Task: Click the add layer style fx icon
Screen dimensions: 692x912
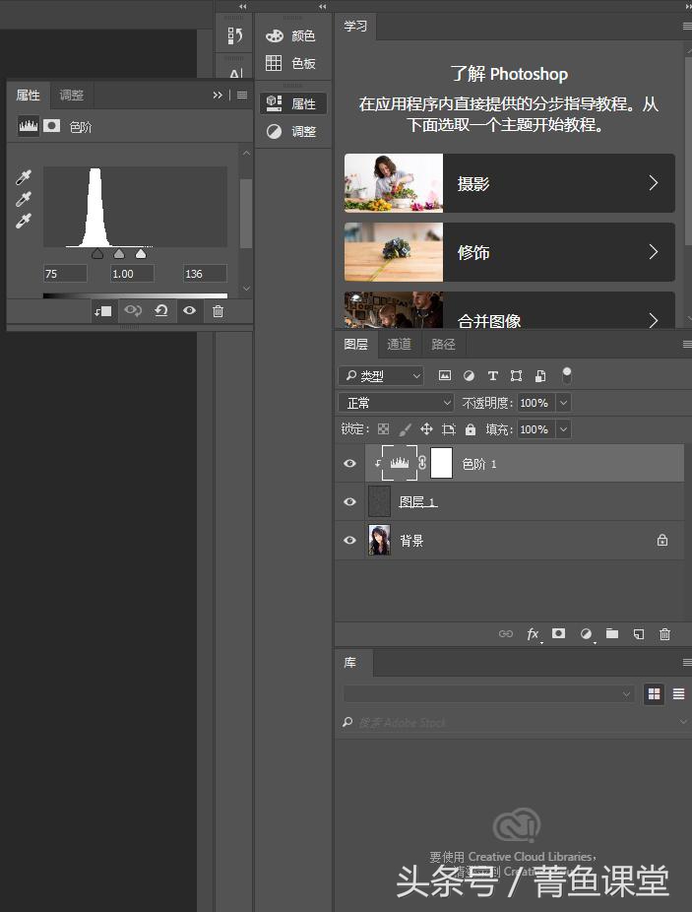Action: [533, 634]
